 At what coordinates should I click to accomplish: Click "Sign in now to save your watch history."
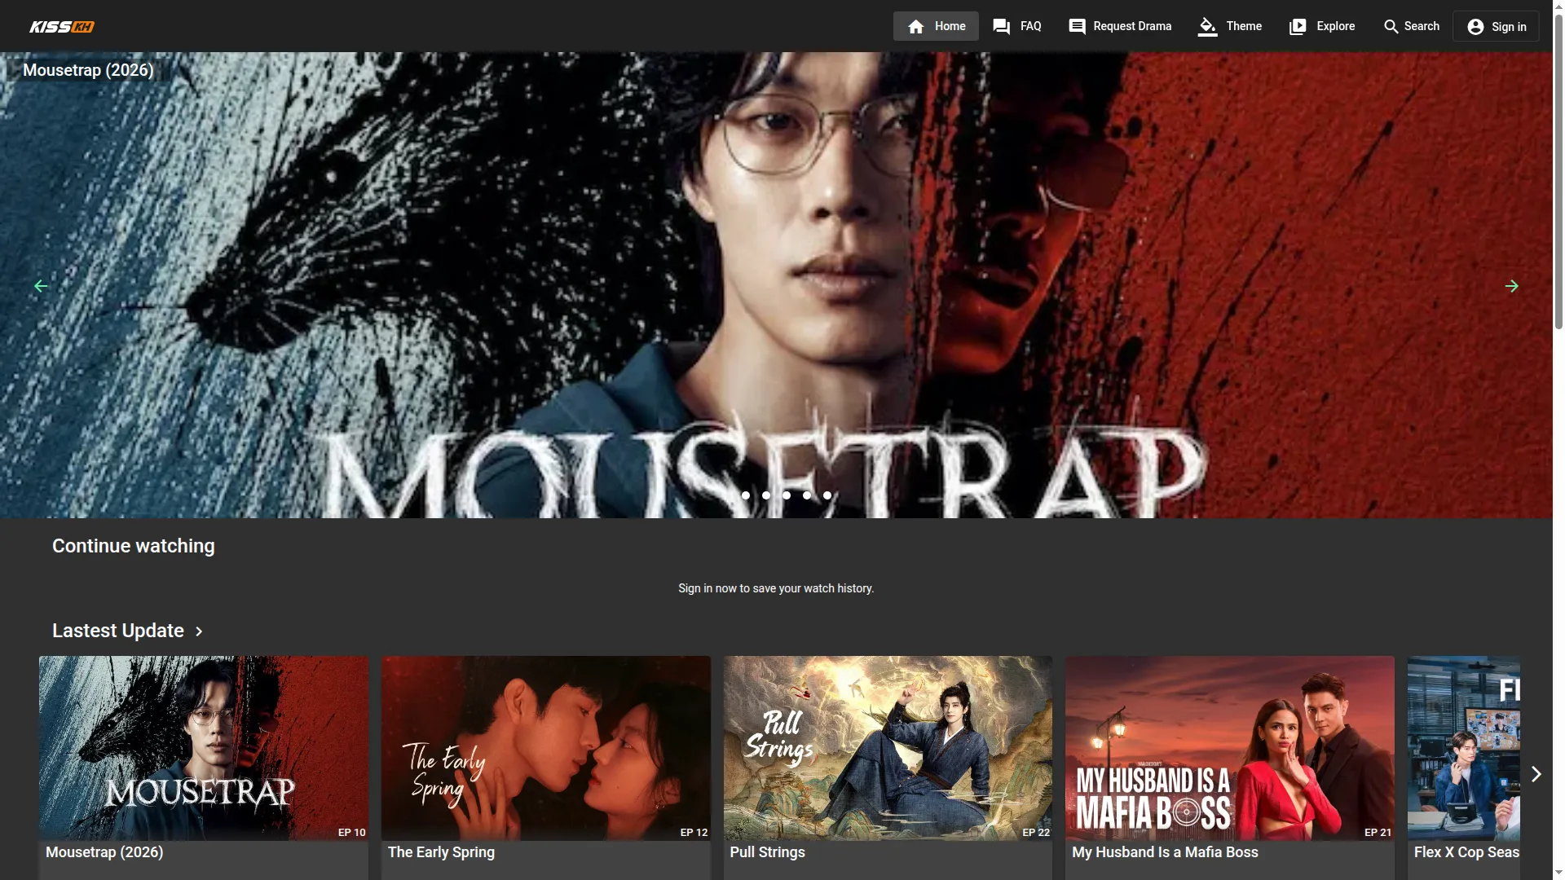[x=776, y=588]
